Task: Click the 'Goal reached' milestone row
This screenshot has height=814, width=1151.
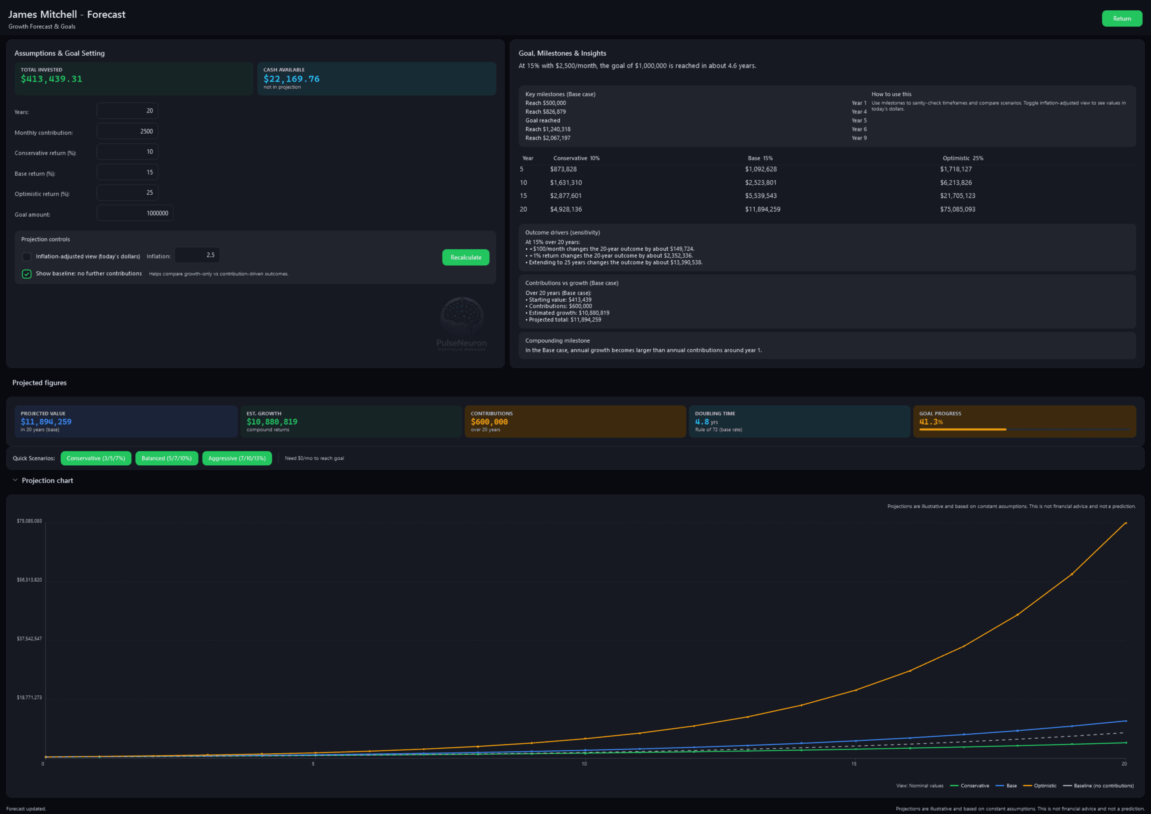Action: click(x=696, y=120)
